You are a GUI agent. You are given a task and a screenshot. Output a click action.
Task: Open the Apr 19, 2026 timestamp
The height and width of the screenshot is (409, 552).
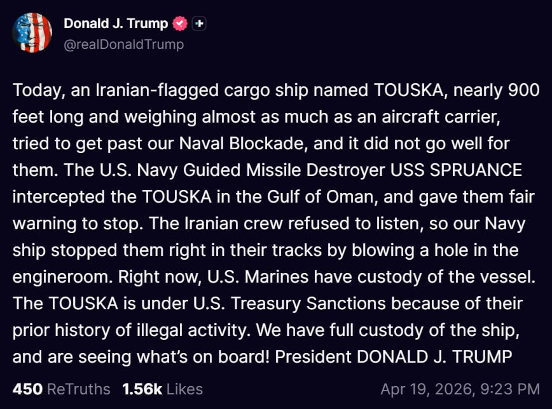pyautogui.click(x=460, y=389)
